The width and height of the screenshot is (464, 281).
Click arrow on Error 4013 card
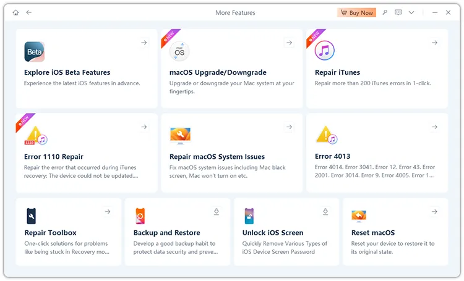point(434,127)
